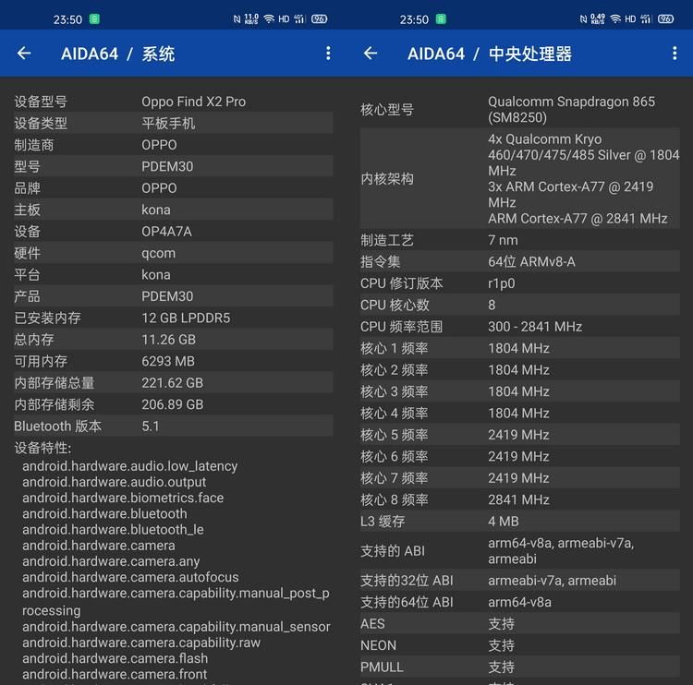
Task: Open overflow menu on 中央处理器 screen
Action: pos(675,54)
